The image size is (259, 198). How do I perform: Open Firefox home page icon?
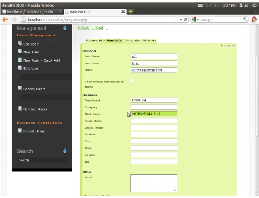(254, 20)
